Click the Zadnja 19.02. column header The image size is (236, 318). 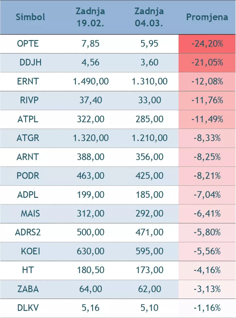[90, 17]
